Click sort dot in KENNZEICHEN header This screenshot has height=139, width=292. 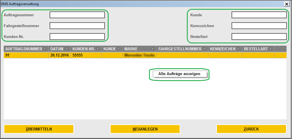pyautogui.click(x=238, y=49)
